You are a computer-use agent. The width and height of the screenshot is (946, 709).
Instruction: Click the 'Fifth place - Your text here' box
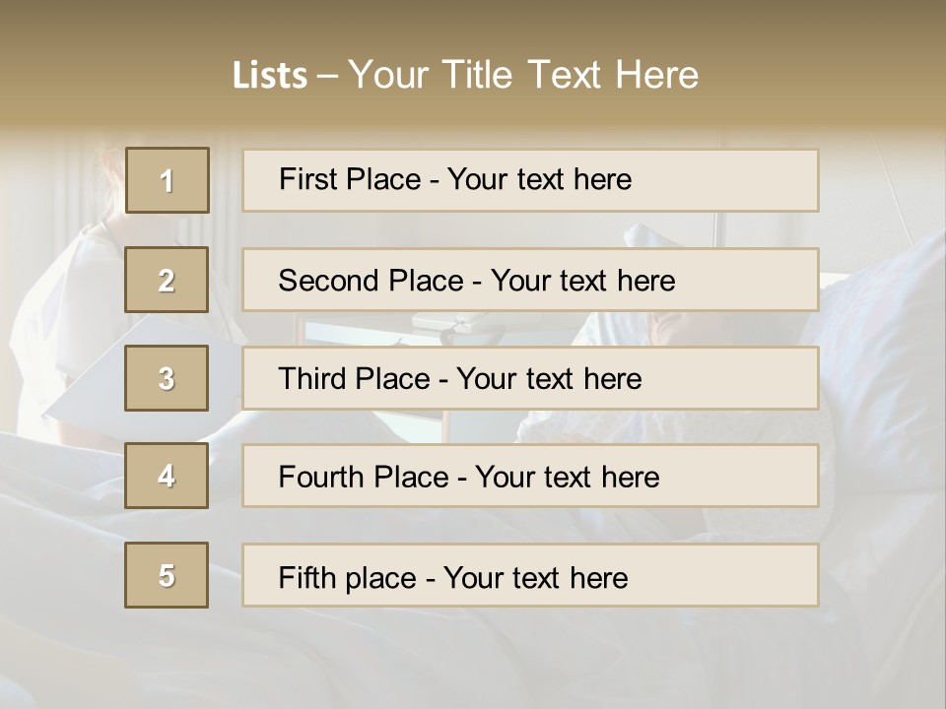point(530,575)
